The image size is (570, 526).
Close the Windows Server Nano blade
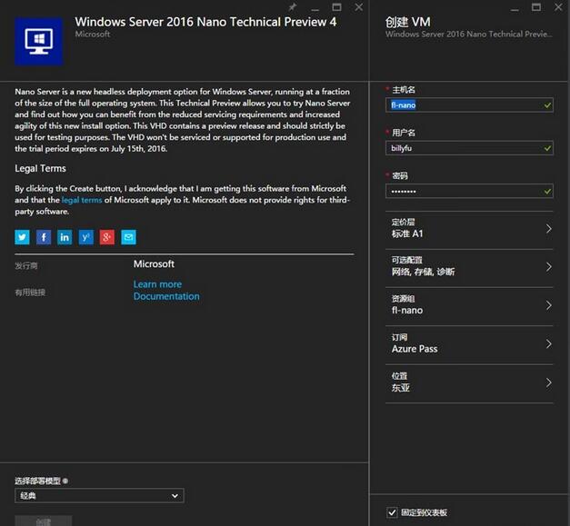click(x=359, y=7)
